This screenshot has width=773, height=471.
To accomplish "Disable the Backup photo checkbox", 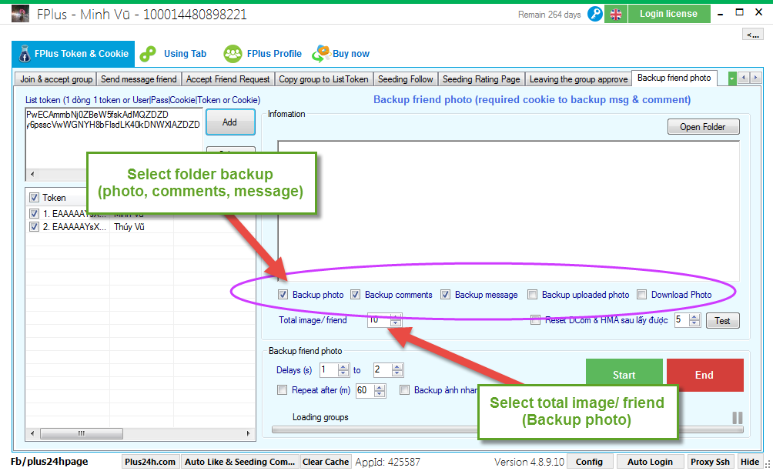I will [x=283, y=295].
